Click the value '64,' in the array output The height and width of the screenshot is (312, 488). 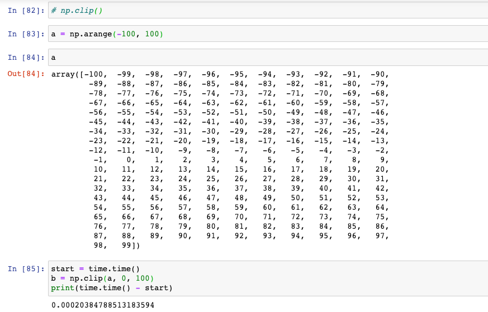coord(382,207)
